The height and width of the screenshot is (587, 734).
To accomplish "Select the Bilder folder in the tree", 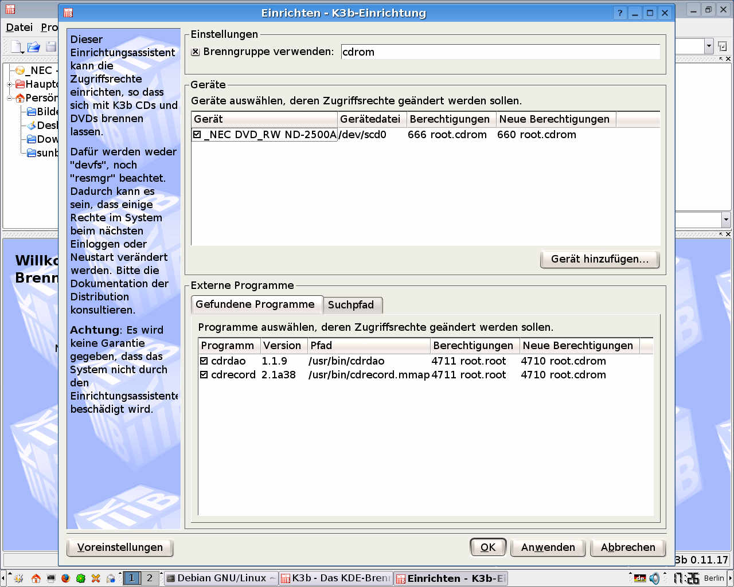I will click(x=43, y=112).
